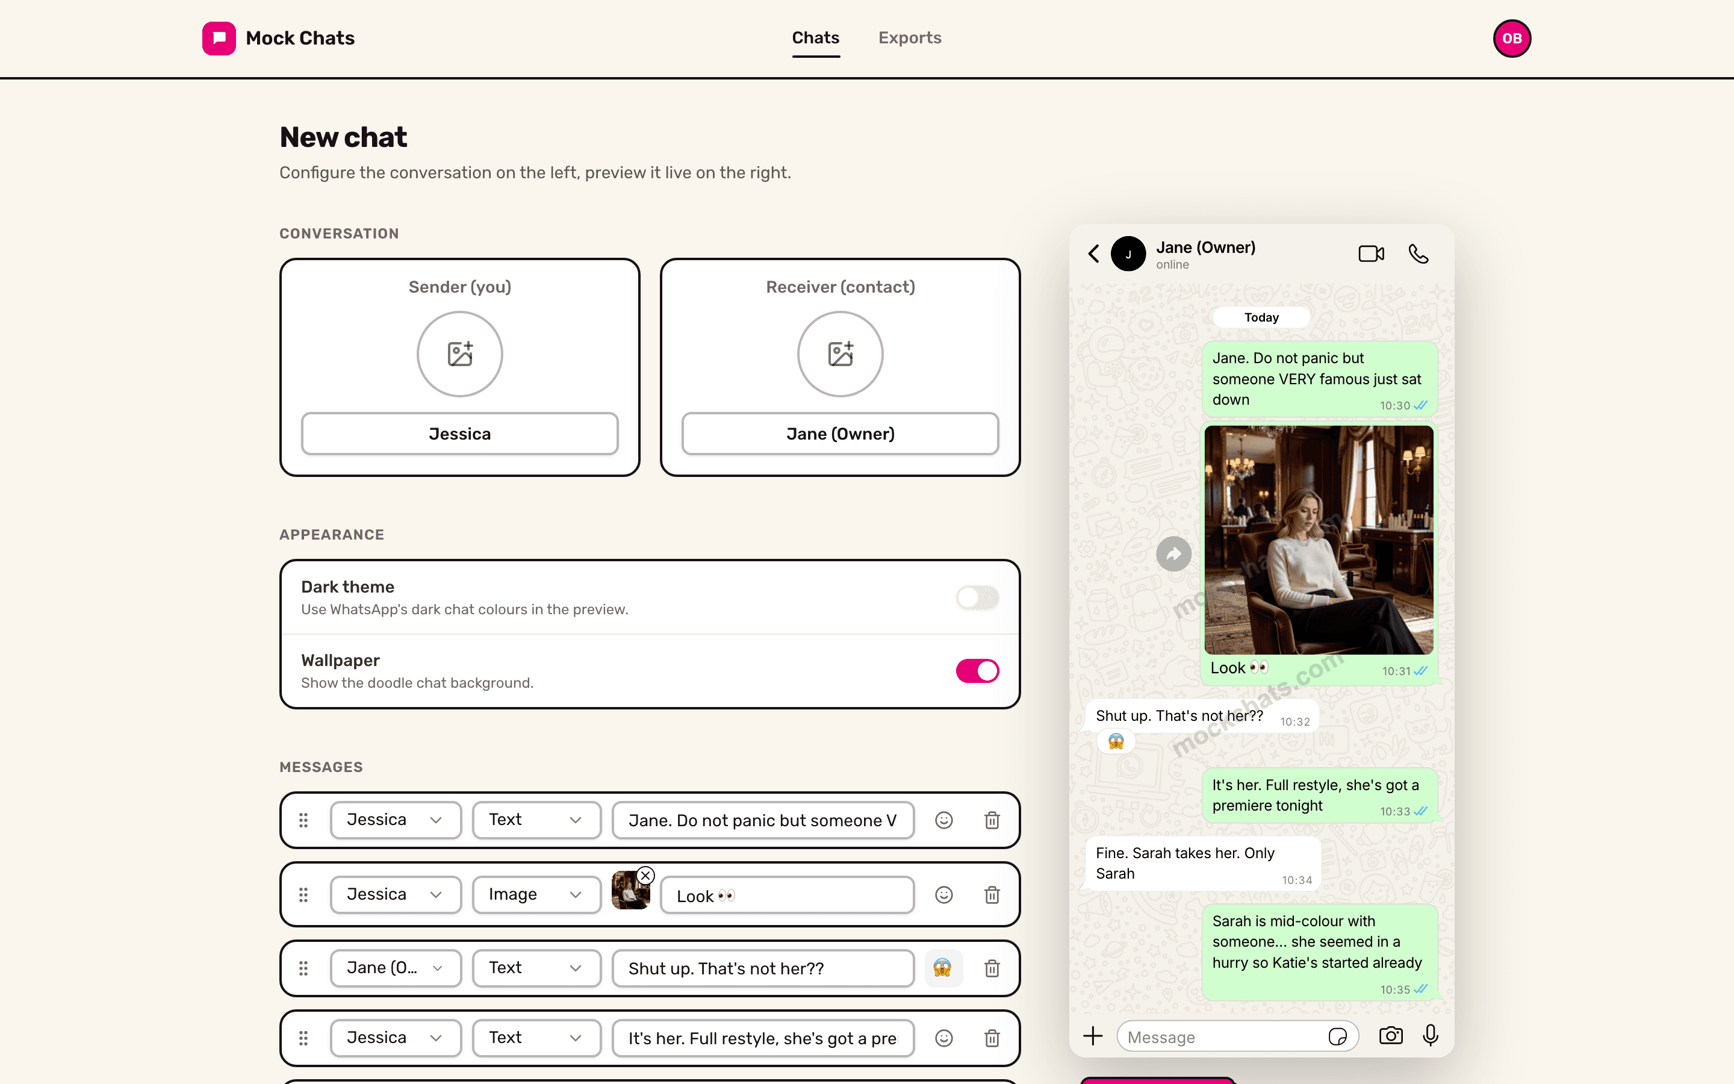Open sender dropdown in the 'Look' image row
Image resolution: width=1734 pixels, height=1084 pixels.
click(x=396, y=895)
